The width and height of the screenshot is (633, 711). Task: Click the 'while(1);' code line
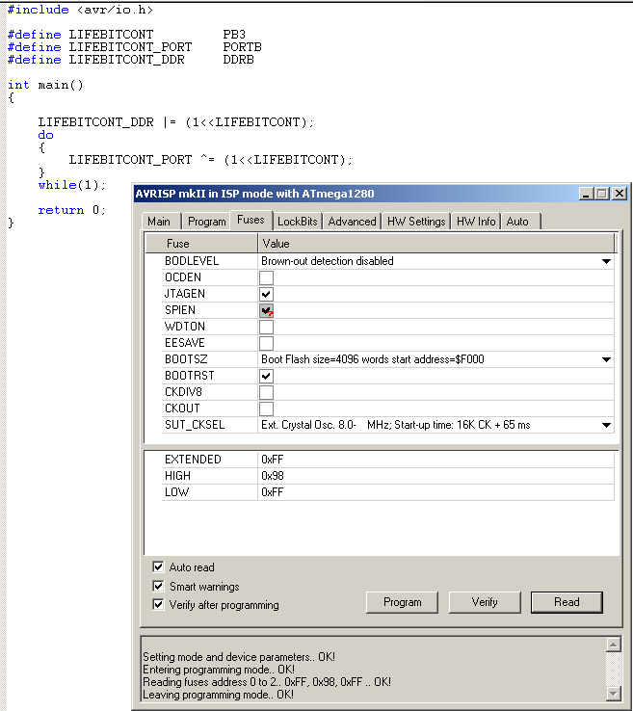(72, 185)
